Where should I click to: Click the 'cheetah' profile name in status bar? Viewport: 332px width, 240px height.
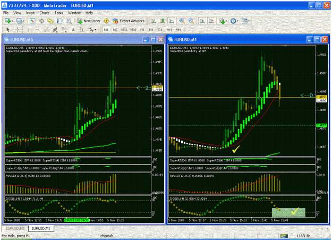coord(107,236)
